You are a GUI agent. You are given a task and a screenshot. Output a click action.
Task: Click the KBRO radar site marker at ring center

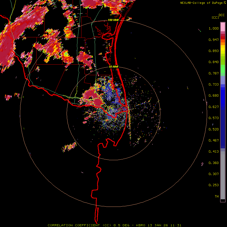[x=113, y=113]
